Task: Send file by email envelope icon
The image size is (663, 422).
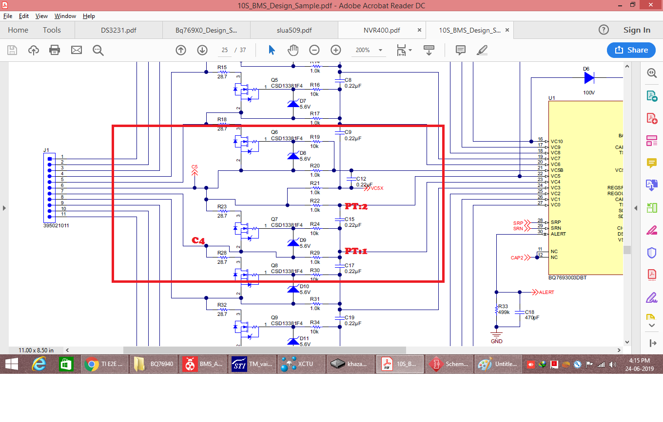Action: (x=77, y=50)
